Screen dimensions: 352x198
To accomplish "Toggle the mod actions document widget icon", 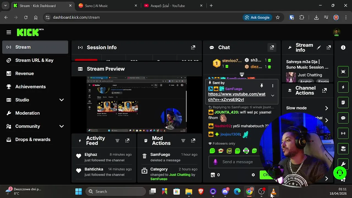I will pos(343,103).
